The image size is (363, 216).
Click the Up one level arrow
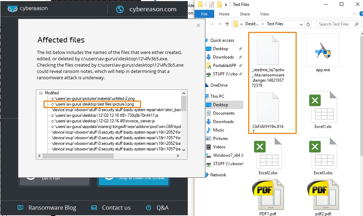pyautogui.click(x=227, y=24)
